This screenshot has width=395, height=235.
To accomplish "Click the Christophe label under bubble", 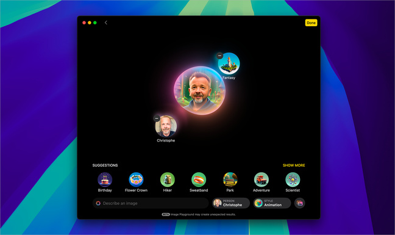I will (x=166, y=140).
